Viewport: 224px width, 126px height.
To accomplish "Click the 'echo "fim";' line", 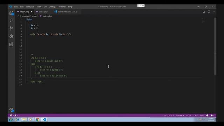I will (37, 82).
